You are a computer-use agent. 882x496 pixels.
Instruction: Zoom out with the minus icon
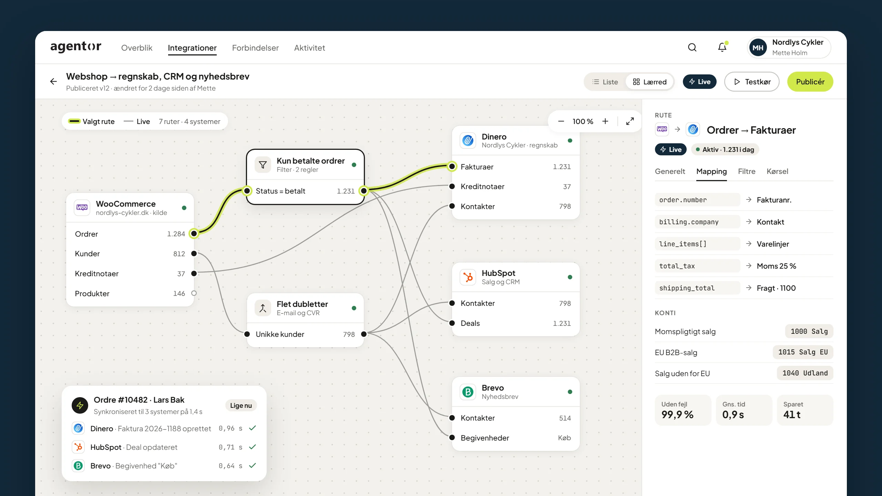[x=561, y=121]
